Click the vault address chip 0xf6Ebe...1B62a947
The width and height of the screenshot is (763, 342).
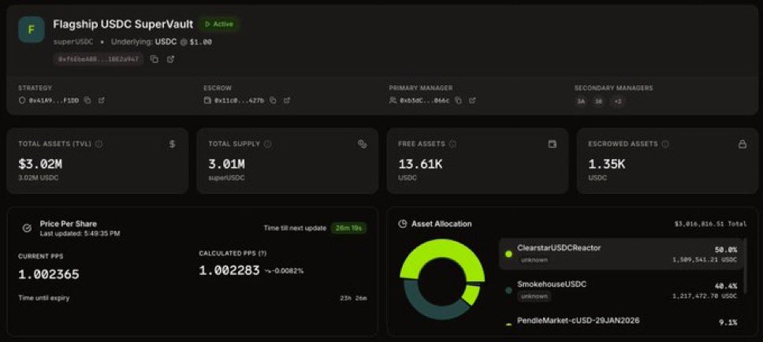pos(99,59)
